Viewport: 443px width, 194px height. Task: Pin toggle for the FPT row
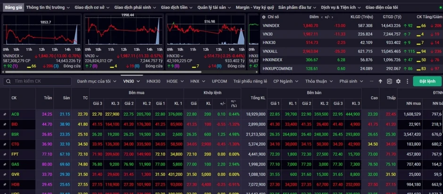tap(5, 154)
